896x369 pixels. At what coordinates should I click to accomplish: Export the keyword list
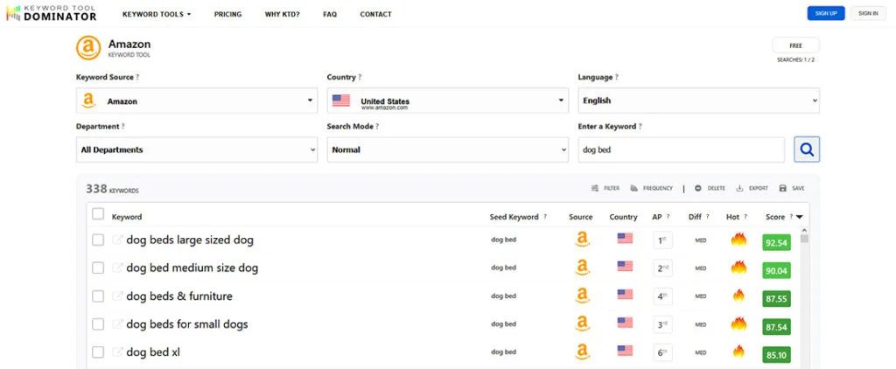(x=752, y=188)
